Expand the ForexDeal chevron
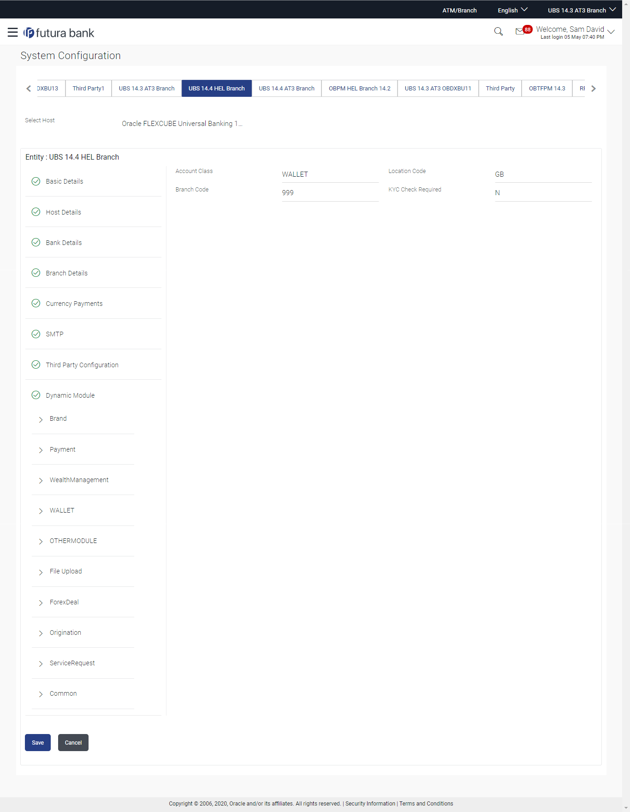Screen dimensions: 630x812 coord(41,603)
